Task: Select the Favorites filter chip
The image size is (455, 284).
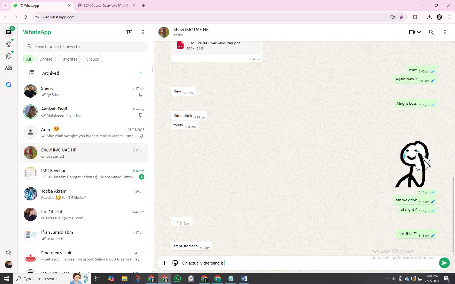Action: (69, 59)
